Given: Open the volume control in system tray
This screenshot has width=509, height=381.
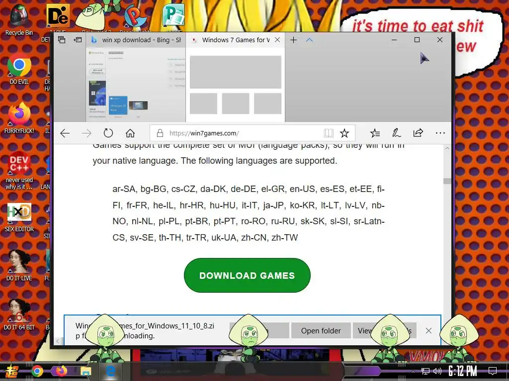Looking at the screenshot, I should point(437,371).
